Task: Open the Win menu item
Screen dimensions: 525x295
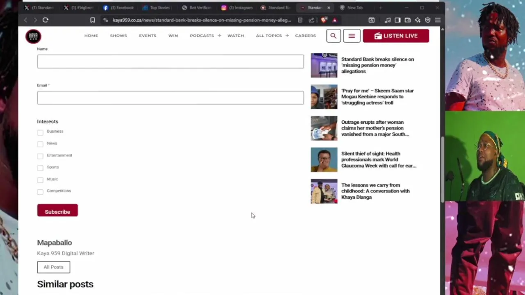Action: pos(173,36)
